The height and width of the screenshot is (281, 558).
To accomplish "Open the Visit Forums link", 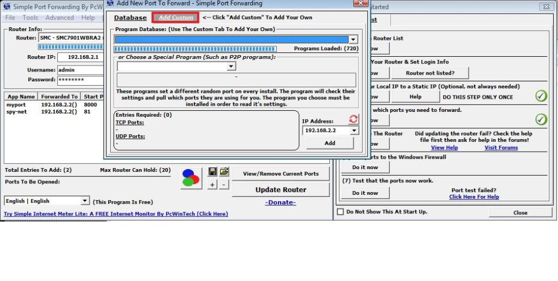I will [501, 148].
